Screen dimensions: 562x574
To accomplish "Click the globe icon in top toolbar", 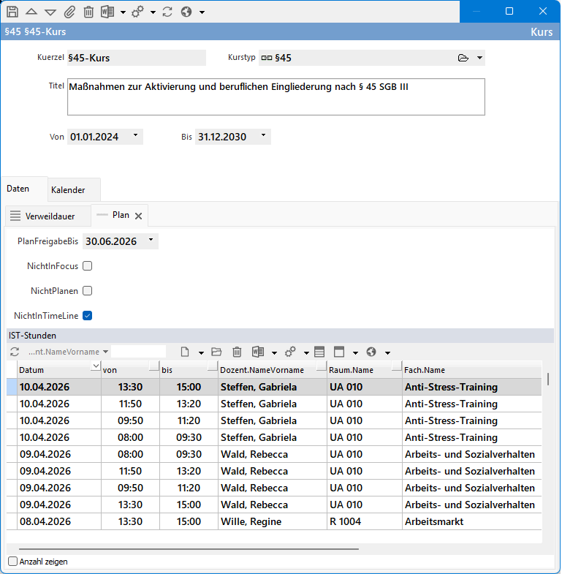I will (x=186, y=12).
